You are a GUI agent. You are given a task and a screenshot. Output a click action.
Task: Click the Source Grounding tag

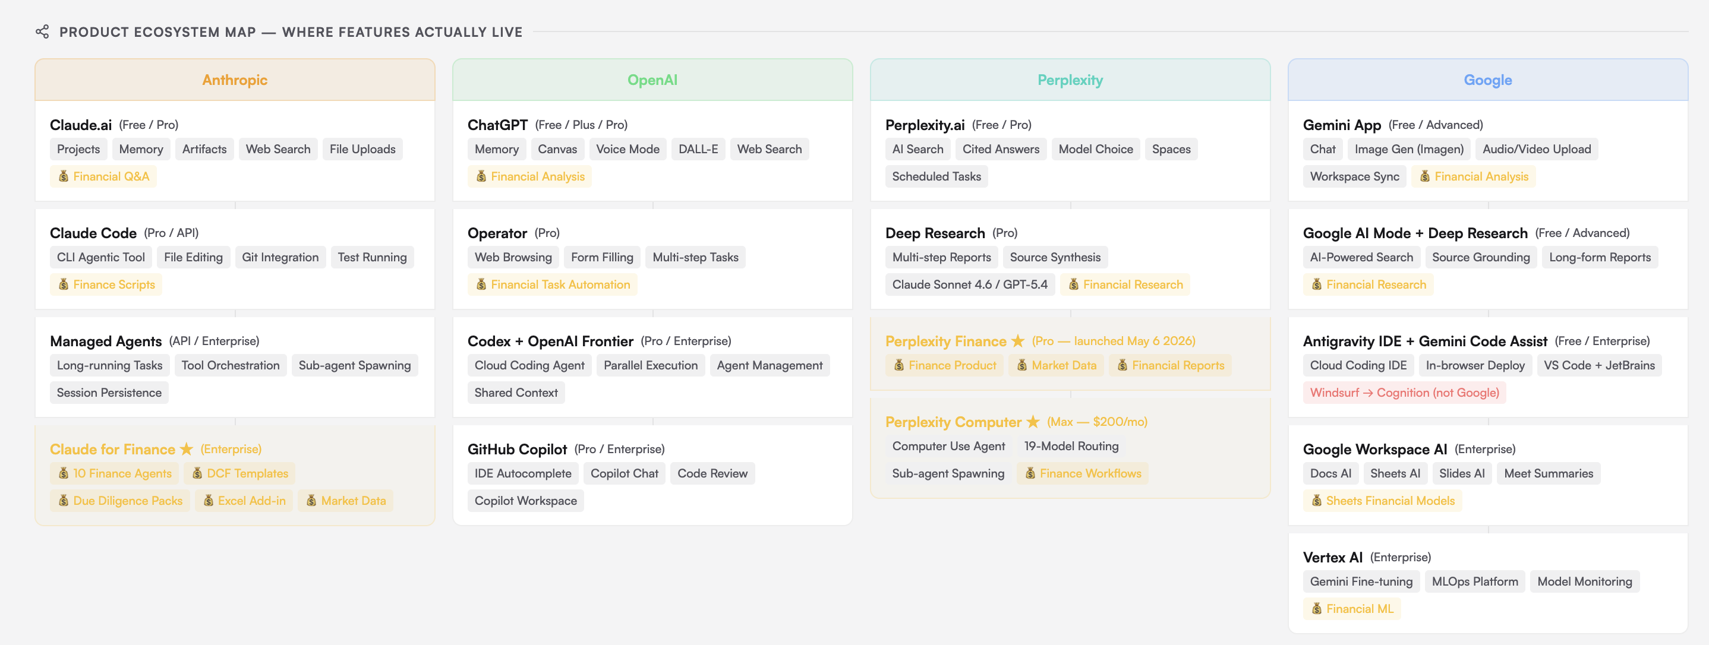[1481, 257]
